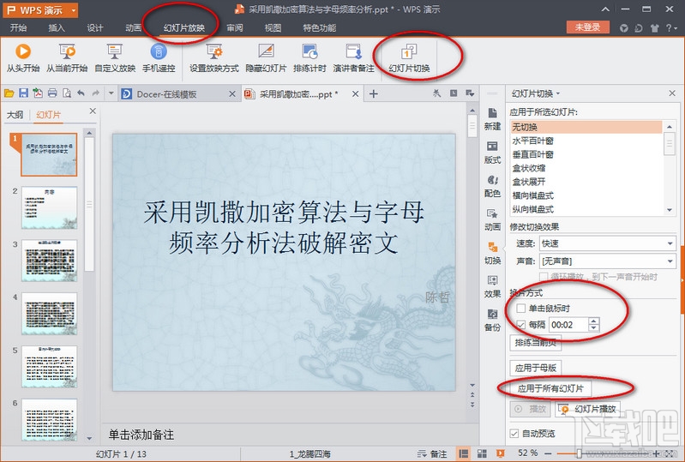Open 备注 notes dropdown in status bar
Screen dimensions: 685x462
tap(431, 454)
